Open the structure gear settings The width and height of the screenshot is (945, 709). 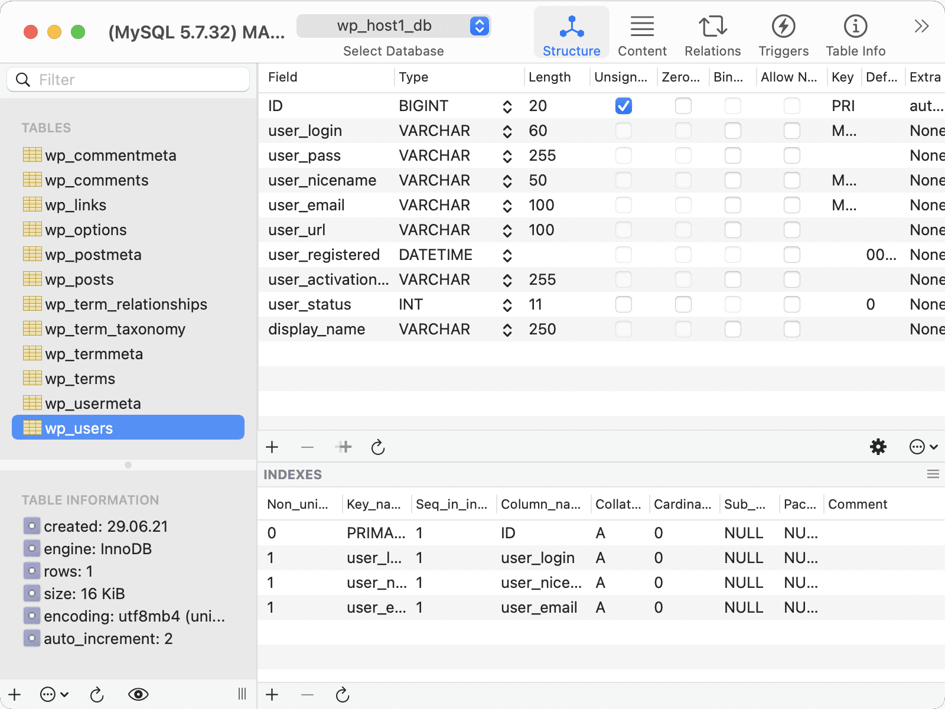point(878,447)
